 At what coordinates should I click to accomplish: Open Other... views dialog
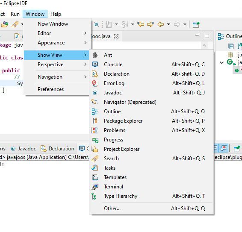click(151, 209)
